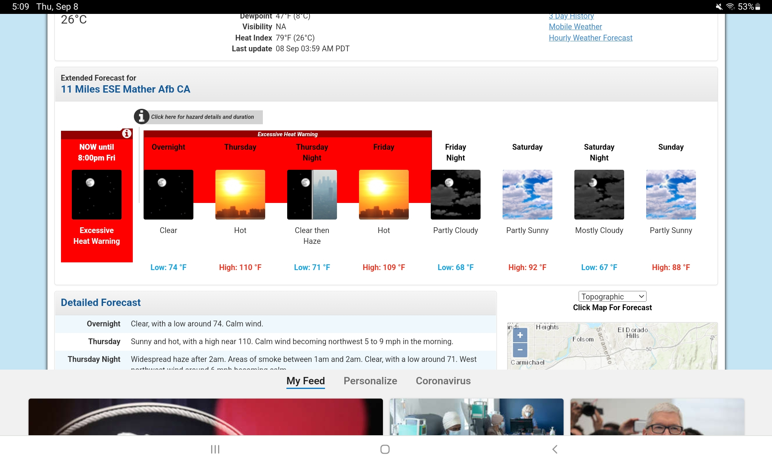Viewport: 772px width, 463px height.
Task: Tap the Saturday Night mostly cloudy icon
Action: click(x=599, y=194)
